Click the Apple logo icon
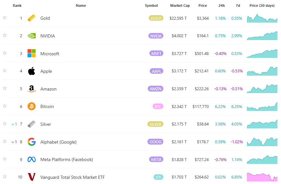This screenshot has width=281, height=184. (x=31, y=71)
